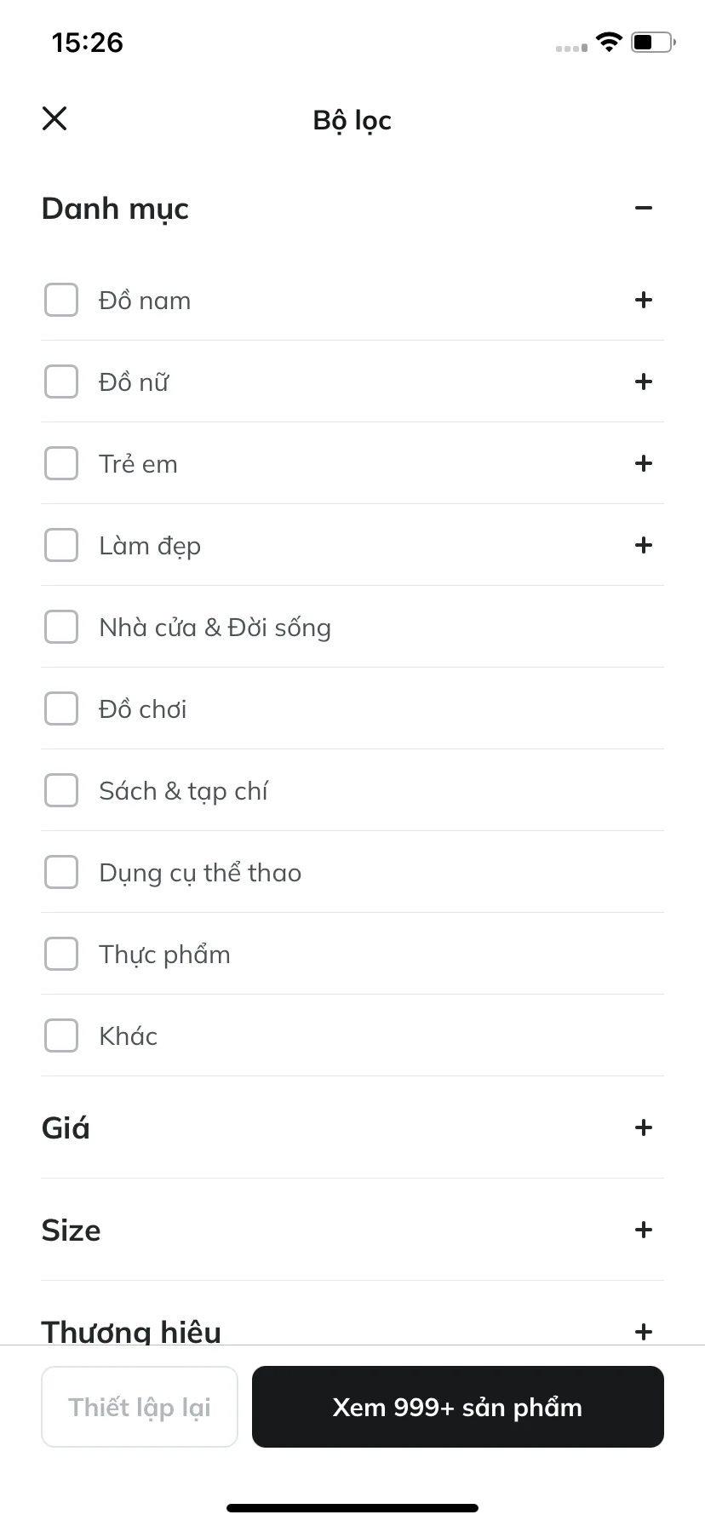The image size is (705, 1526).
Task: Select the Sách & tạp chí checkbox
Action: click(x=61, y=790)
